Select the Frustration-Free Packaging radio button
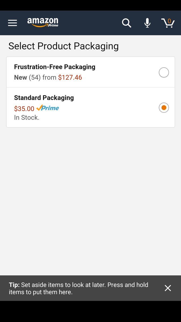This screenshot has height=322, width=181. click(164, 72)
